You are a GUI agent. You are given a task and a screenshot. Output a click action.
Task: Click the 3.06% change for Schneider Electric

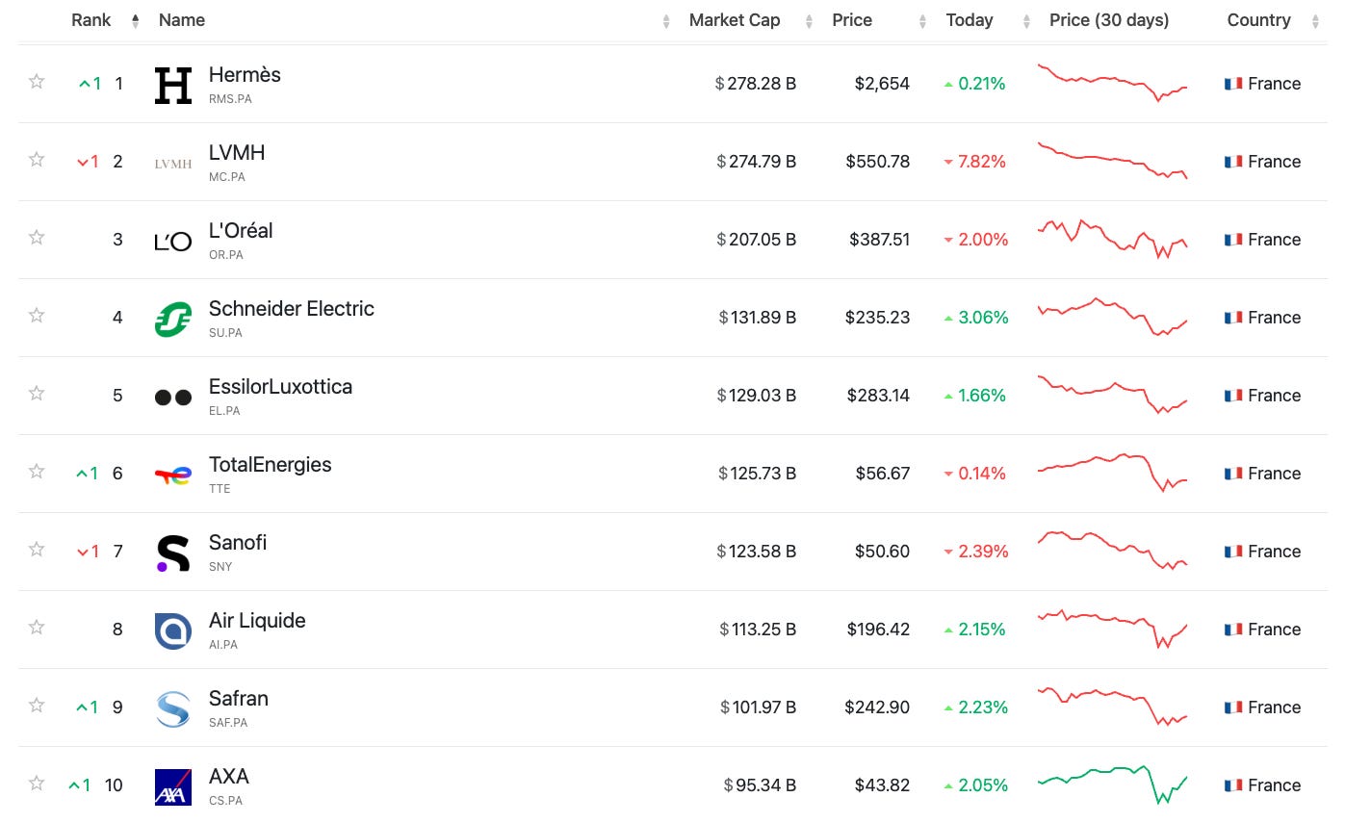tap(975, 318)
